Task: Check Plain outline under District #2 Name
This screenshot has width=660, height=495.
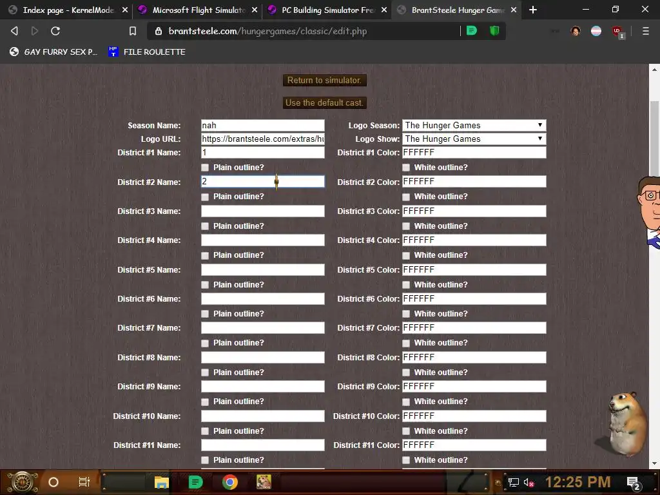Action: click(205, 197)
